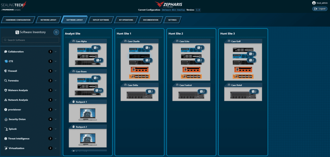Click the Firewall shield icon
330x157 pixels.
pyautogui.click(x=6, y=71)
